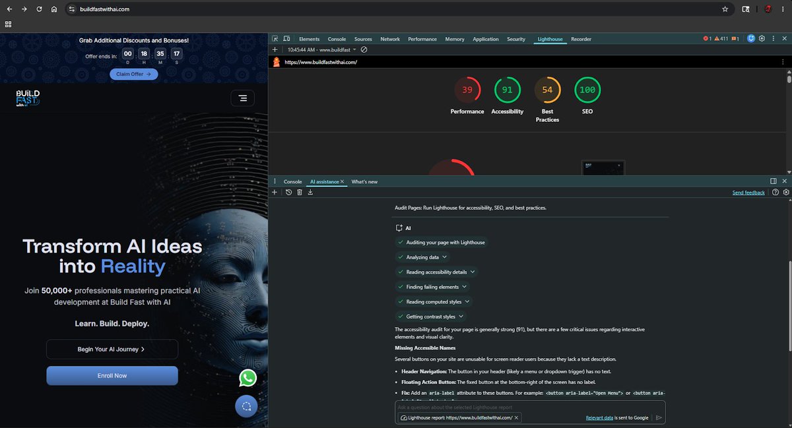Toggle the device toolbar in DevTools
792x428 pixels.
tap(286, 39)
